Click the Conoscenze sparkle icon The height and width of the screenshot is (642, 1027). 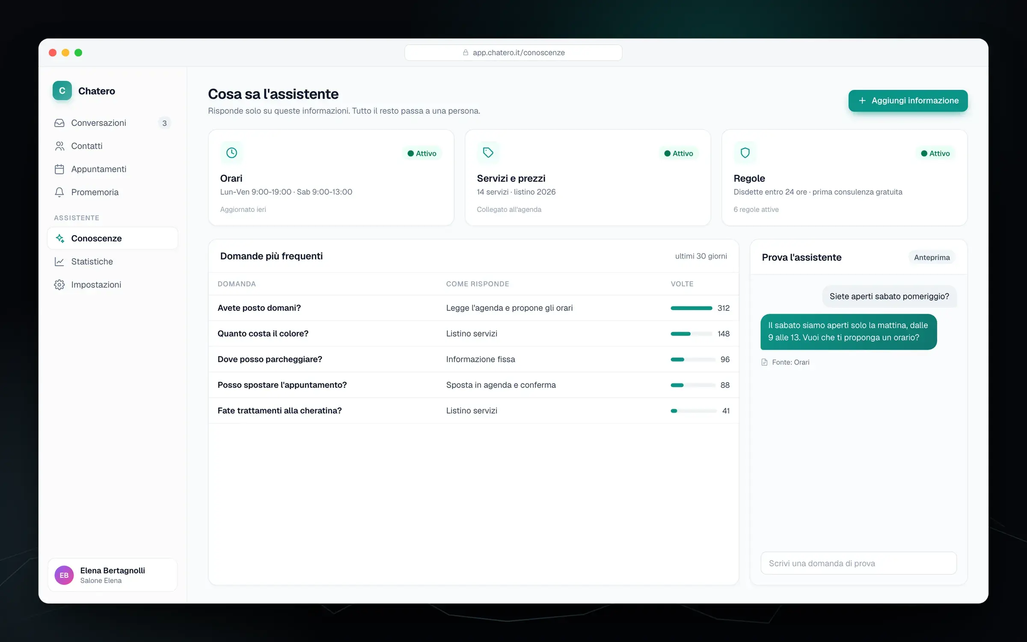60,238
